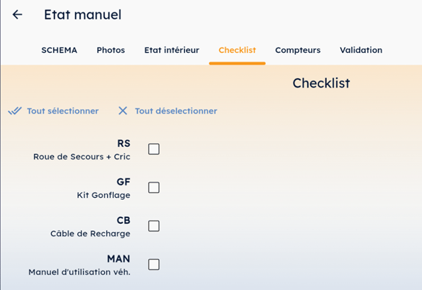Click the Etat manuel page title
The height and width of the screenshot is (290, 422).
tap(83, 14)
